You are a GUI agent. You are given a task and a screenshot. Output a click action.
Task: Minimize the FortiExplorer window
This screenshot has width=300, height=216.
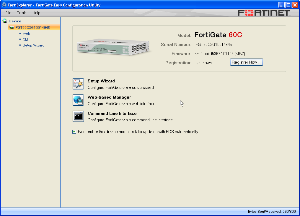click(281, 5)
